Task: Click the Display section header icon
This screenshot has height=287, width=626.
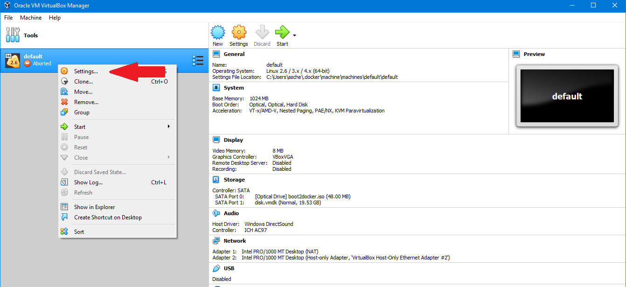Action: pyautogui.click(x=216, y=140)
